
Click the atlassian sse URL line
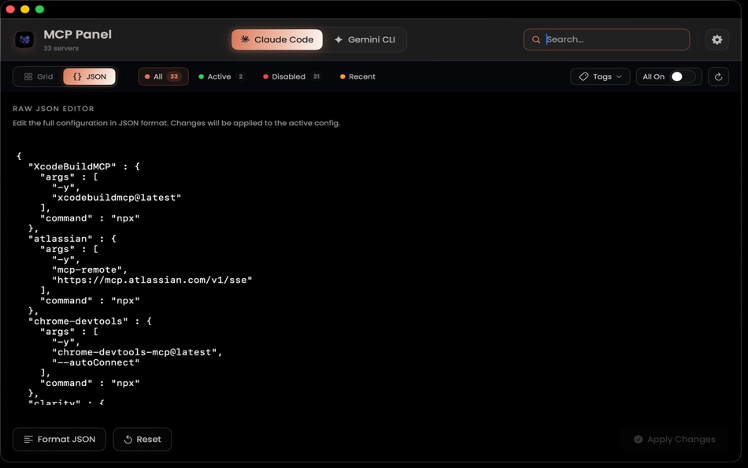[x=152, y=280]
